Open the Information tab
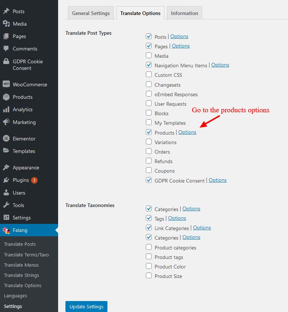 pyautogui.click(x=185, y=13)
